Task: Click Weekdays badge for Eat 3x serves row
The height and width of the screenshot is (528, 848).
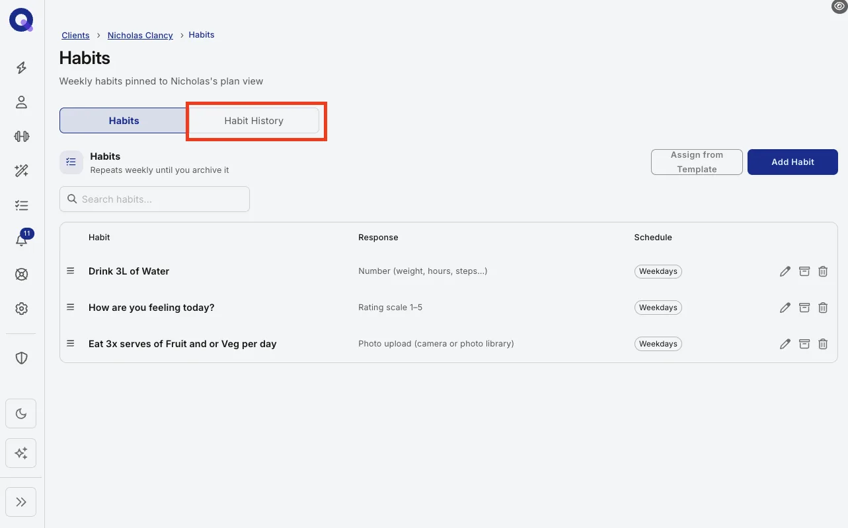Action: 658,344
